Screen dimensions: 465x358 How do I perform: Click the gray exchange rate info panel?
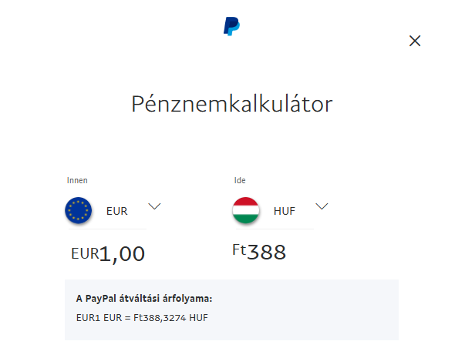tap(231, 309)
